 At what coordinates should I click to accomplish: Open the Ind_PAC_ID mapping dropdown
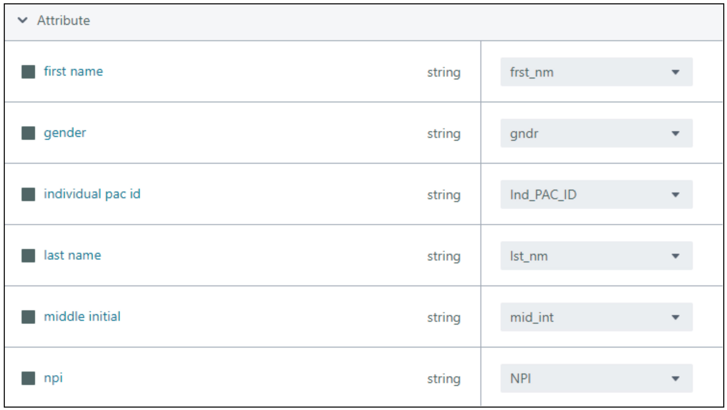[596, 194]
